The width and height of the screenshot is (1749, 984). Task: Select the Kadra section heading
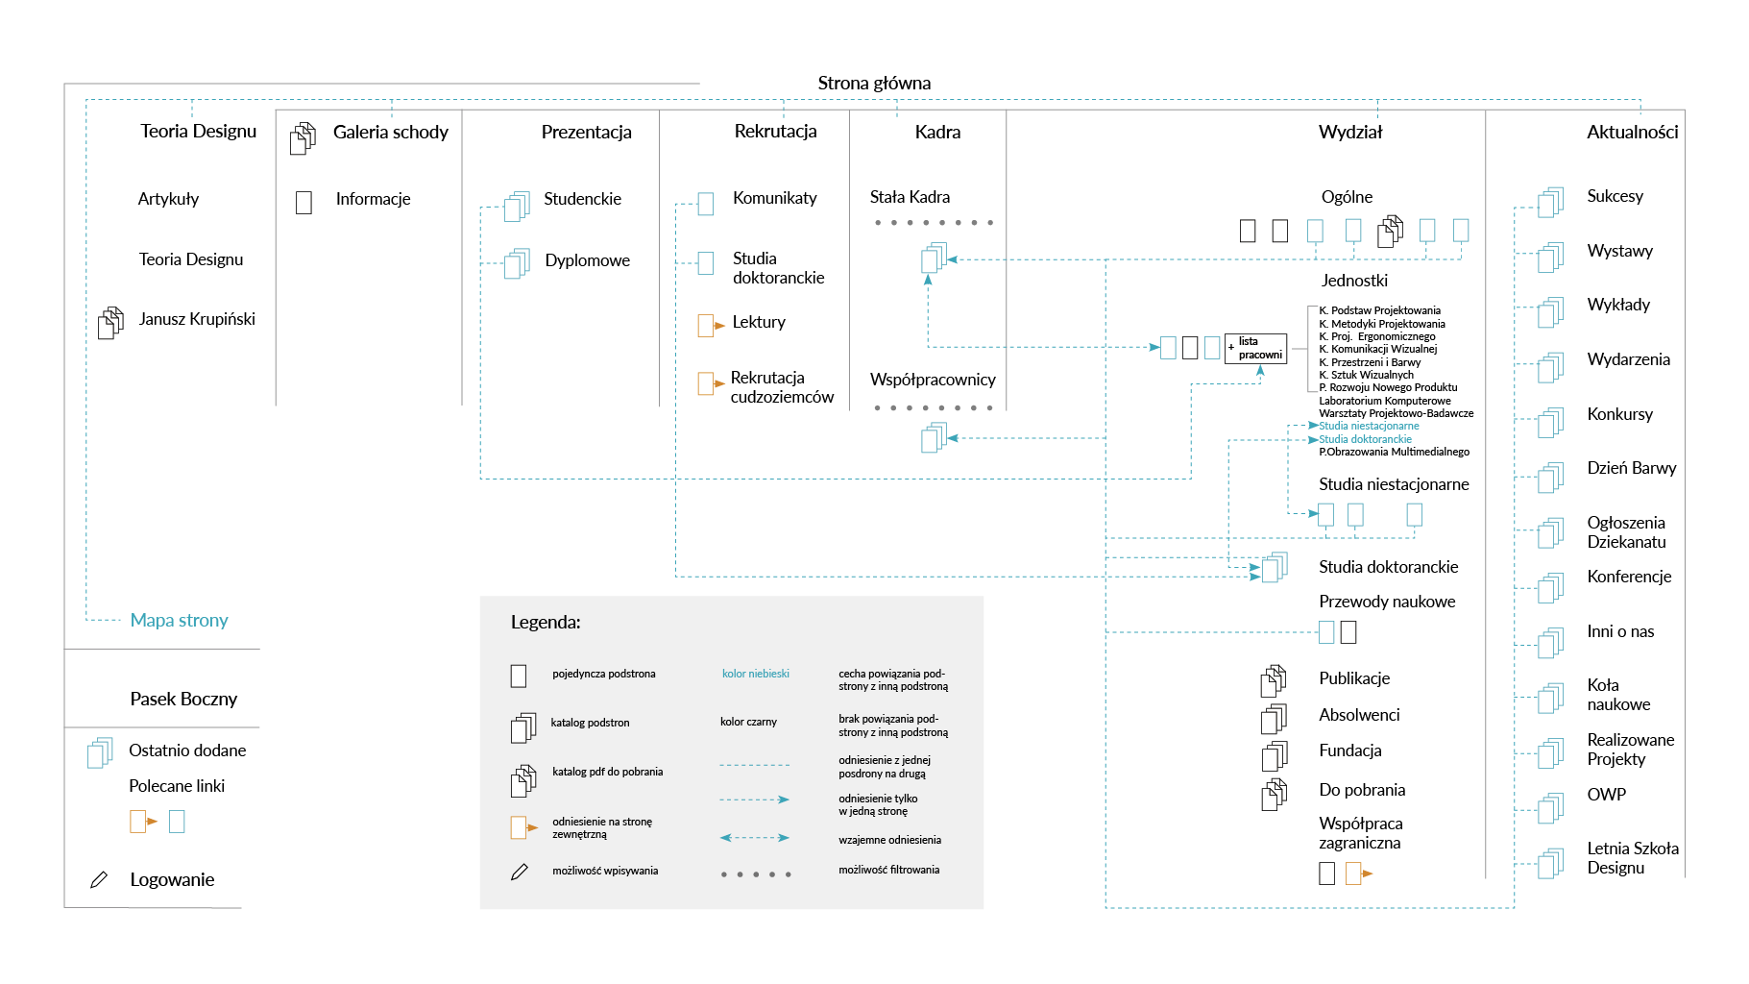[937, 132]
